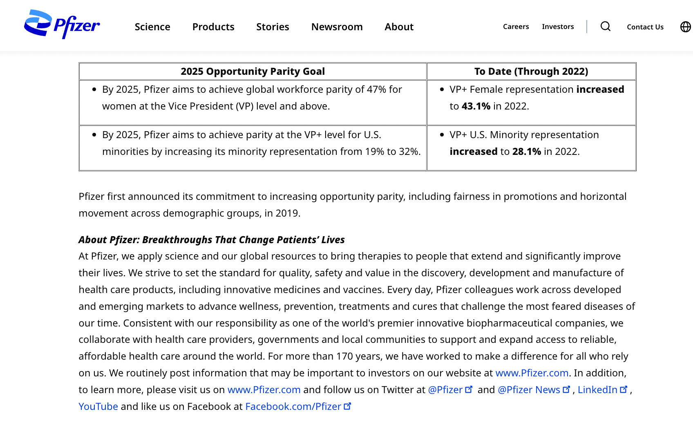Screen dimensions: 693x425
Task: Expand the About navigation item
Action: pyautogui.click(x=399, y=27)
